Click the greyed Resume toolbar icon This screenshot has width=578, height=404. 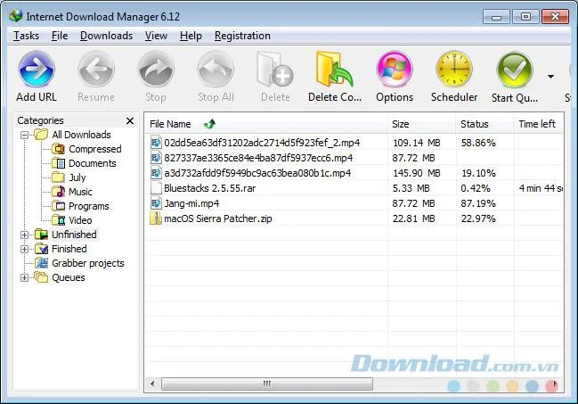pyautogui.click(x=96, y=70)
